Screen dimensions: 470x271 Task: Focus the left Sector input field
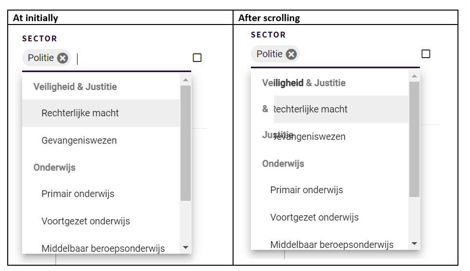pyautogui.click(x=131, y=59)
